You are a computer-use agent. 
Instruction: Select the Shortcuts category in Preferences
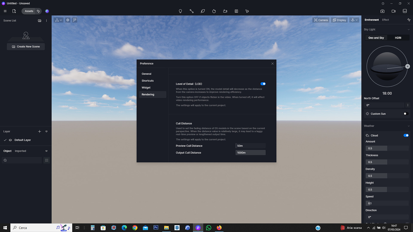pyautogui.click(x=148, y=81)
